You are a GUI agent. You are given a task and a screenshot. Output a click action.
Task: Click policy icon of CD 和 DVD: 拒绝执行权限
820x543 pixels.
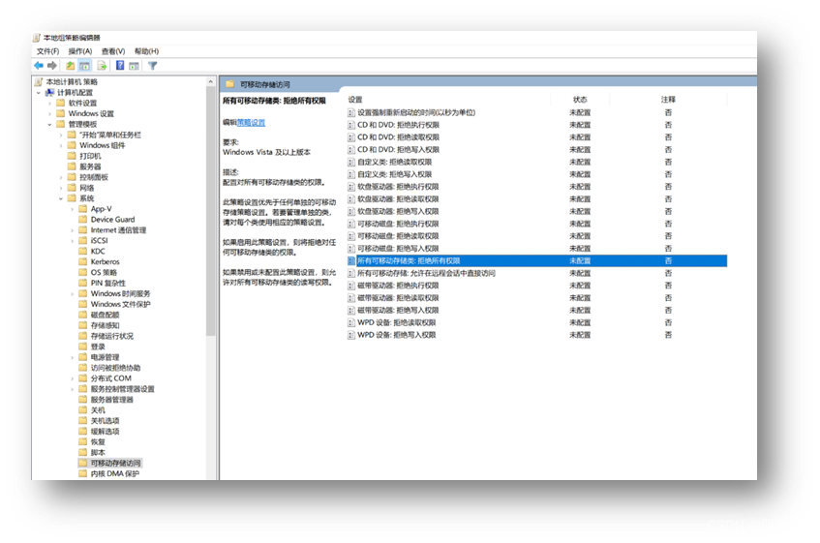(x=351, y=125)
